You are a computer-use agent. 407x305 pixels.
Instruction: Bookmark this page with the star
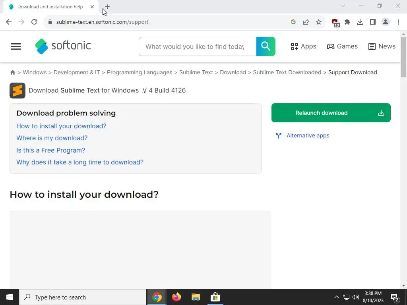319,22
